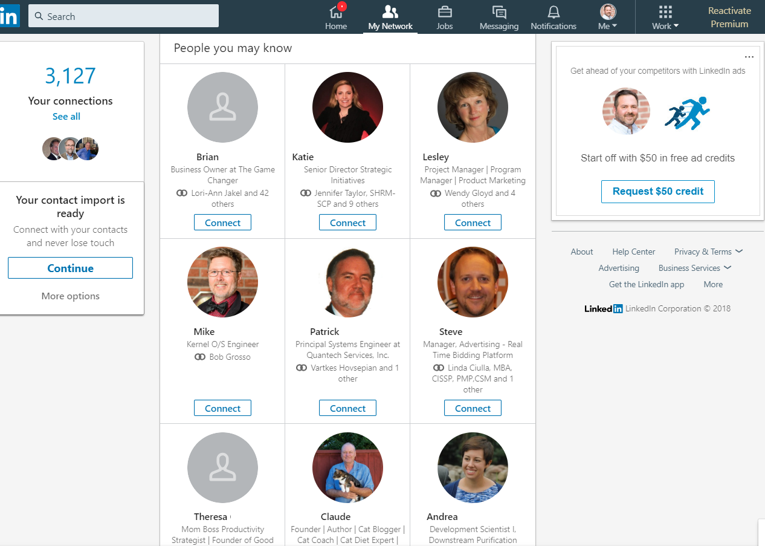Expand the Business Services dropdown
This screenshot has width=765, height=546.
tap(695, 268)
